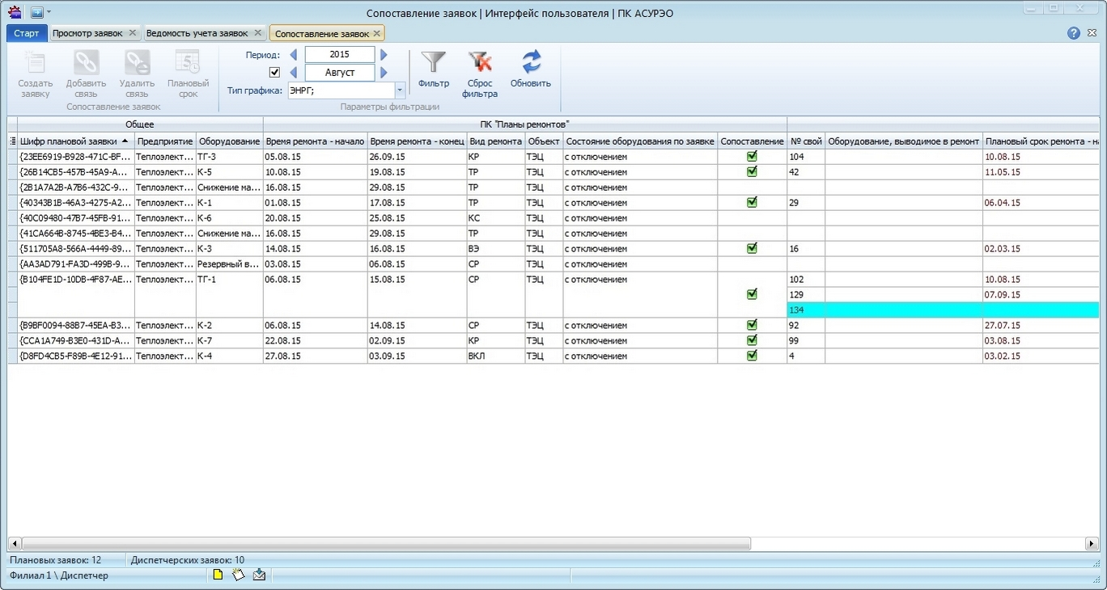Click the column chooser icon in grid corner
Viewport: 1107px width, 590px height.
(x=12, y=141)
